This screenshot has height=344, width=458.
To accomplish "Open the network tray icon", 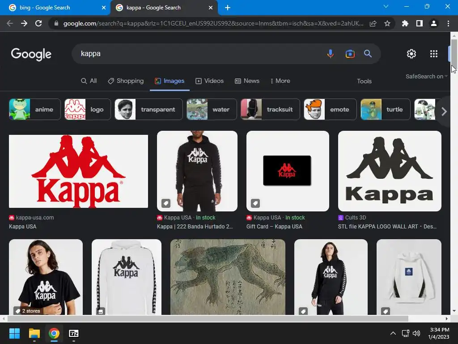I will click(405, 333).
